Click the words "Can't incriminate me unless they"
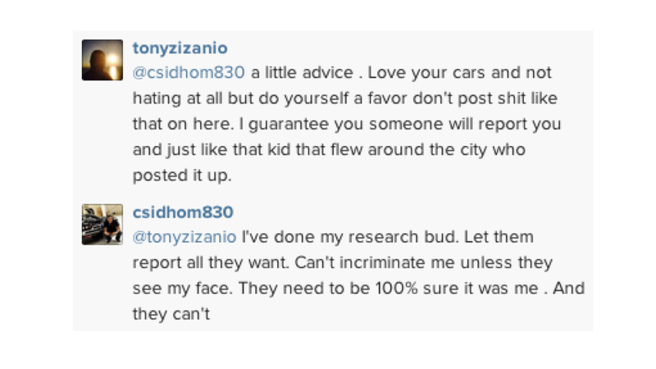 (x=423, y=262)
